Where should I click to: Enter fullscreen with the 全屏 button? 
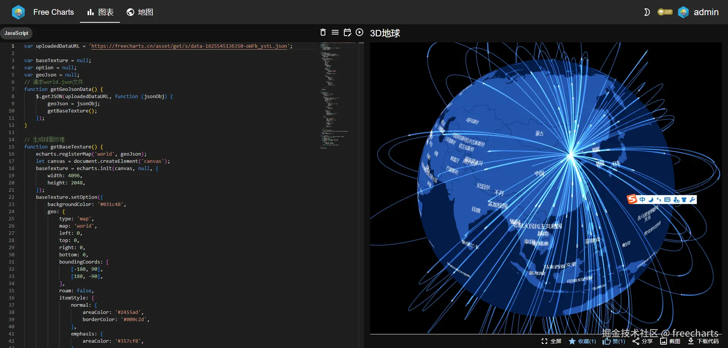pyautogui.click(x=551, y=341)
